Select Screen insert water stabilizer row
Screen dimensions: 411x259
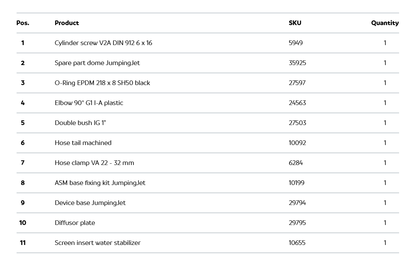coord(97,243)
